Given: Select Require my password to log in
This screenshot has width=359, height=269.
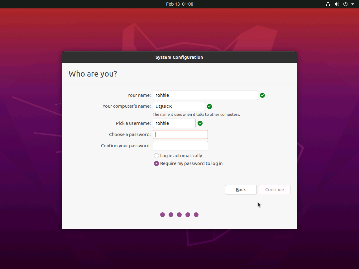Looking at the screenshot, I should point(188,163).
